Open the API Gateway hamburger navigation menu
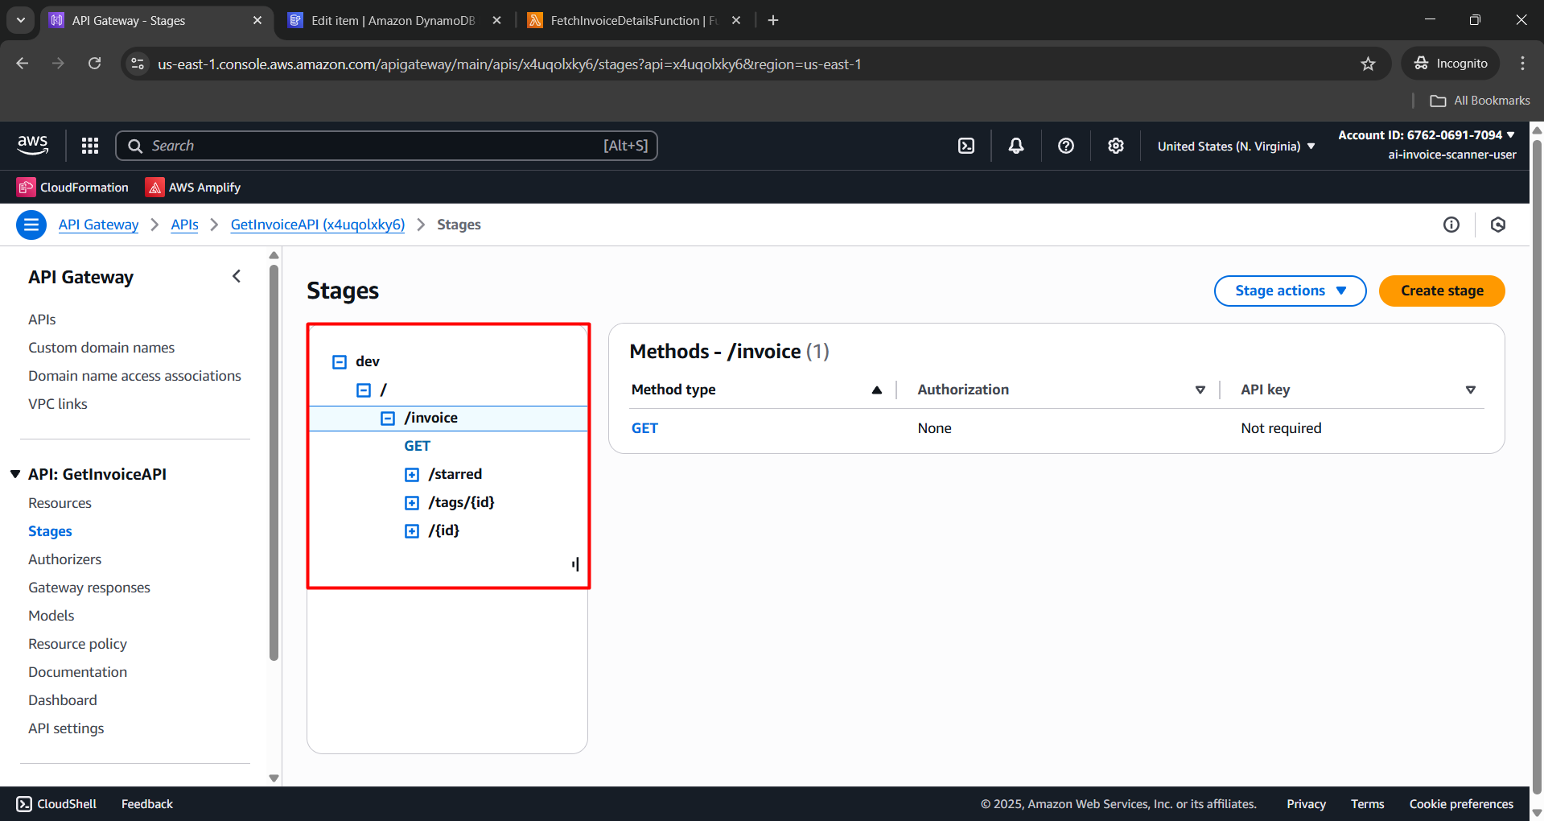 point(31,225)
